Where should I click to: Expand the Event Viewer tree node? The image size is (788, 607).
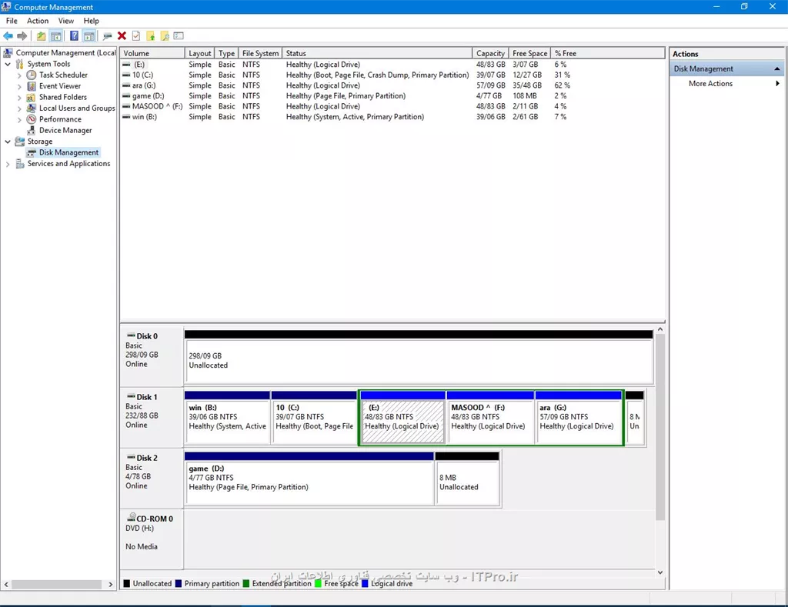(x=19, y=86)
